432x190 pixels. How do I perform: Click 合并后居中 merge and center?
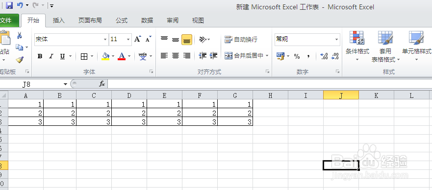pyautogui.click(x=244, y=56)
